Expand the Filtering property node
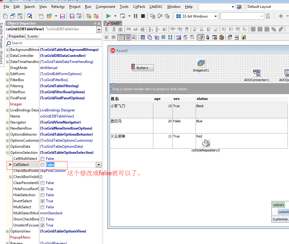 coord(7,86)
